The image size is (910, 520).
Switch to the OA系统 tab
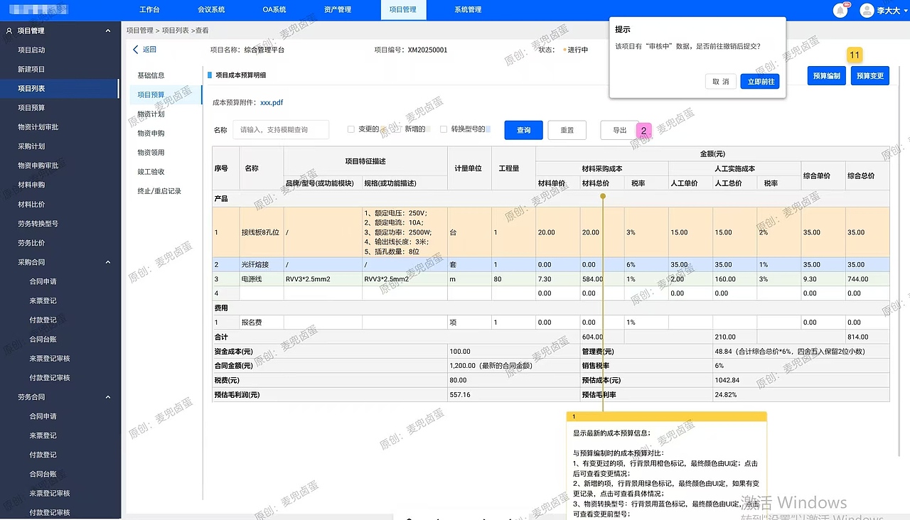tap(276, 9)
